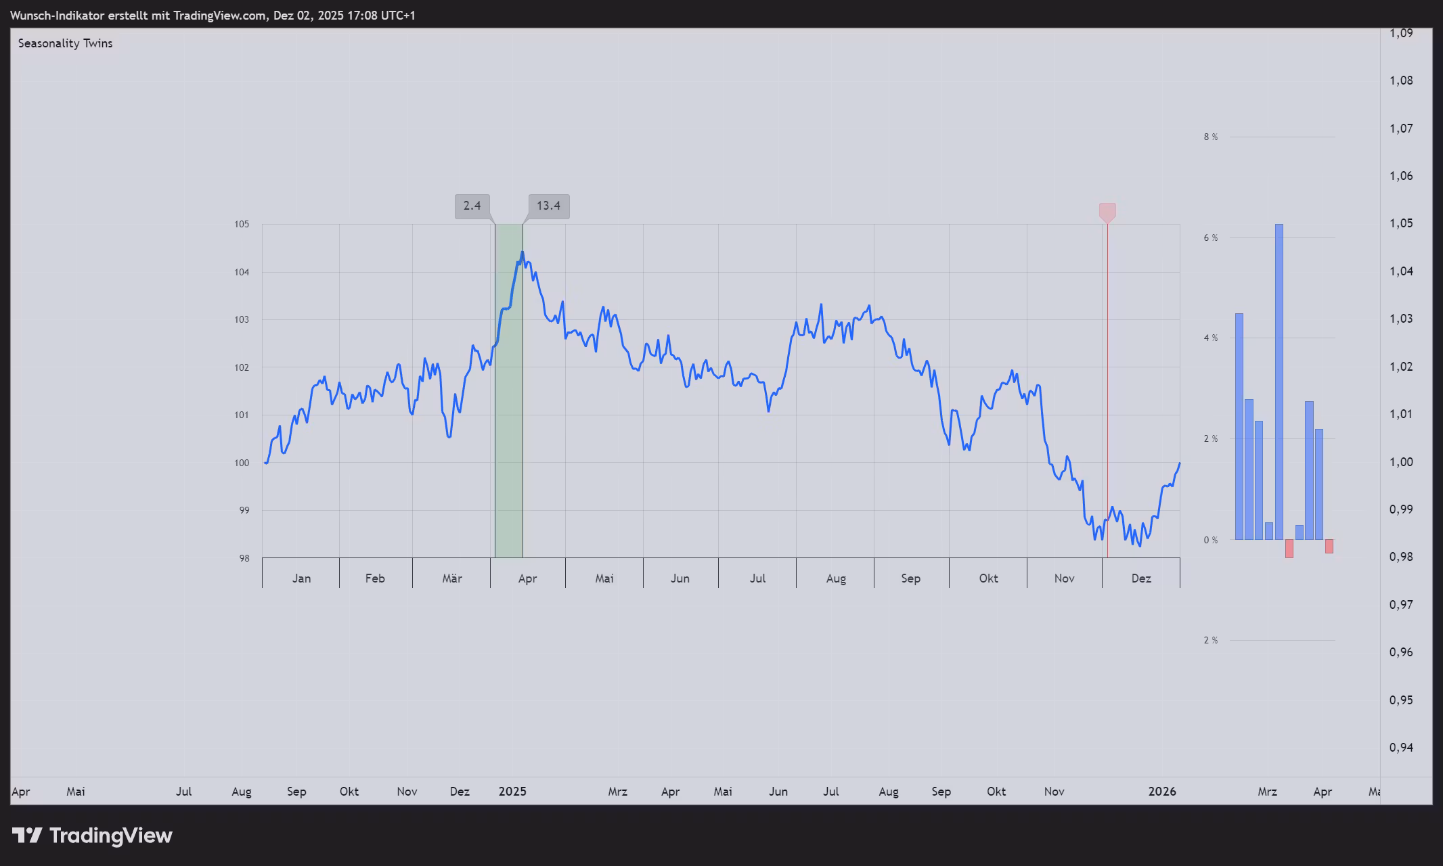Click the 1,00 price scale value

pos(1401,462)
